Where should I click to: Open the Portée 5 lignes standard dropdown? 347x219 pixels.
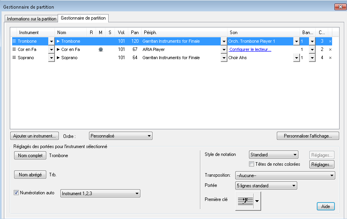(x=266, y=185)
